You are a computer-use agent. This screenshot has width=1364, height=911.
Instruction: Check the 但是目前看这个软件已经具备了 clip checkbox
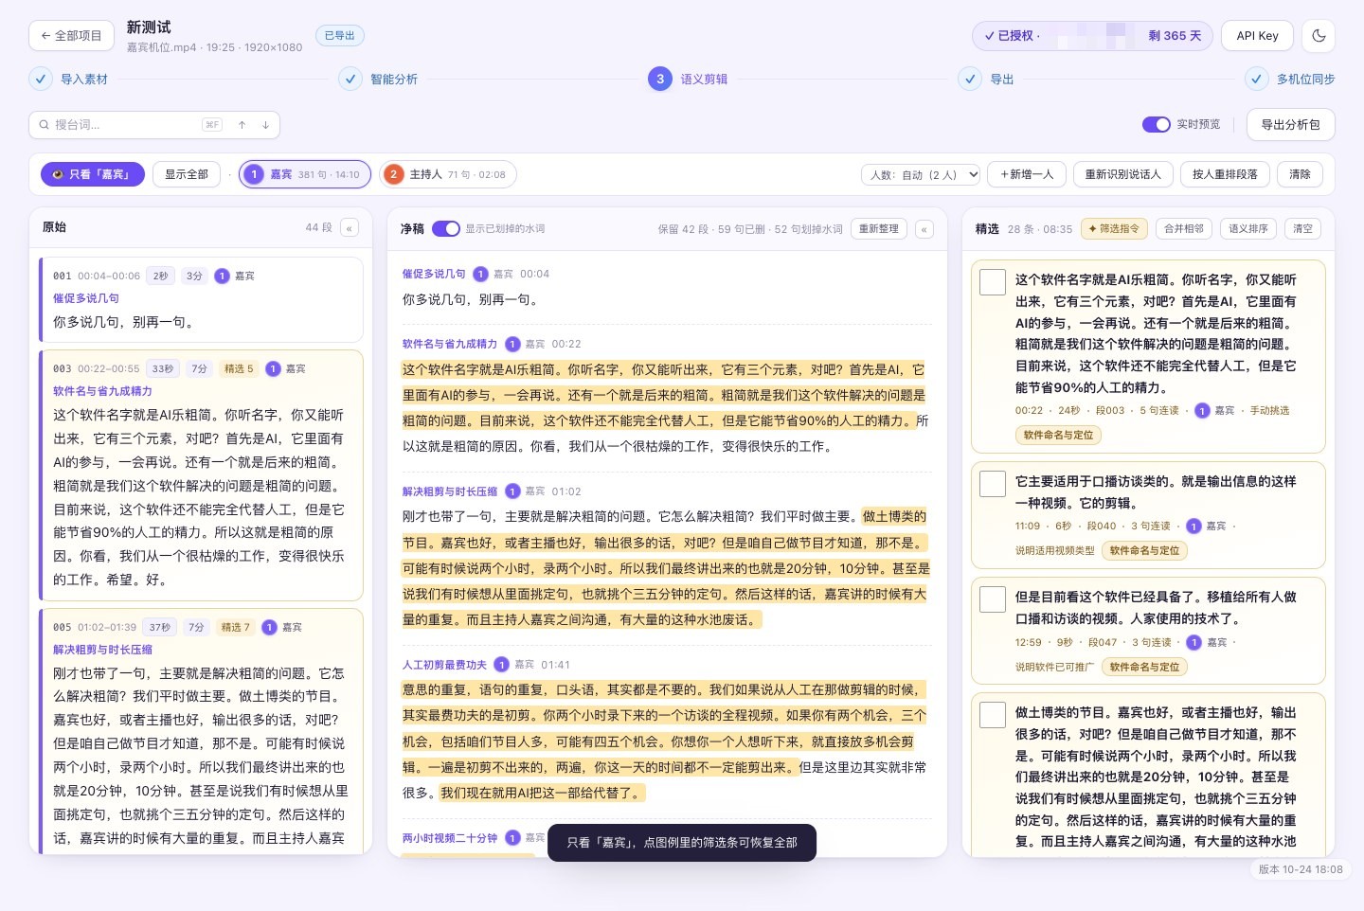click(993, 598)
